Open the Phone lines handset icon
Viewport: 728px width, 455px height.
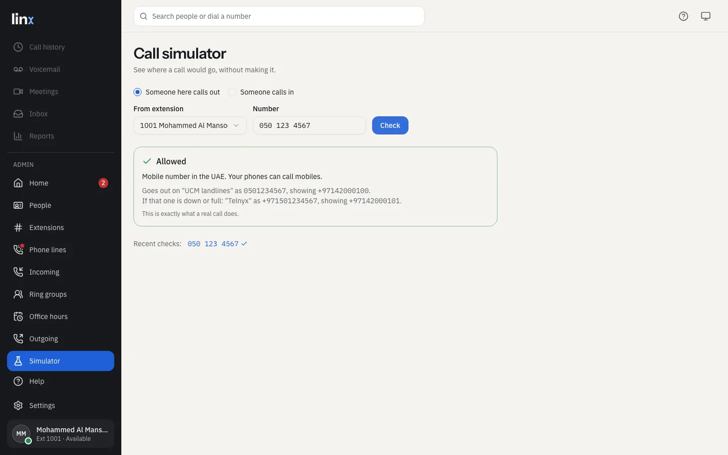tap(18, 250)
